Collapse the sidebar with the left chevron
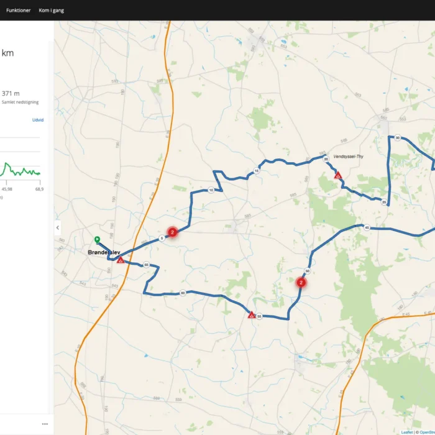Screen dimensions: 435x435 click(x=58, y=227)
